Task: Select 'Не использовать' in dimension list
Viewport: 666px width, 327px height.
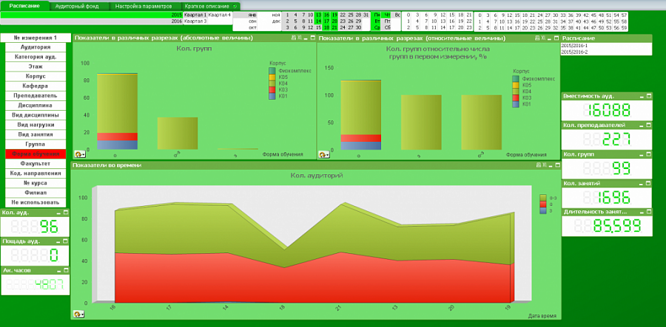Action: [36, 202]
